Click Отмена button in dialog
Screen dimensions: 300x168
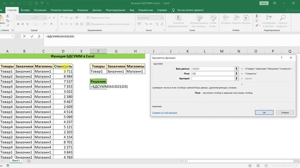(285, 112)
